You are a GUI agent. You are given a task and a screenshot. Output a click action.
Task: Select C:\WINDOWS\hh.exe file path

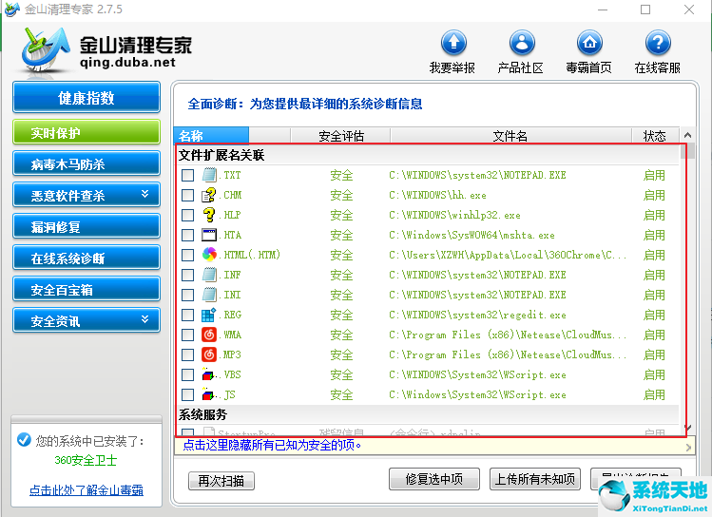tap(437, 195)
